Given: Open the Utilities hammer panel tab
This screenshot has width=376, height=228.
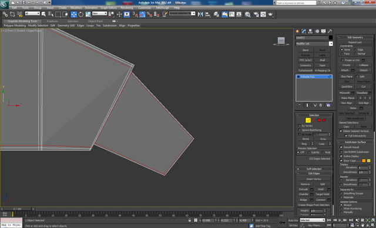Looking at the screenshot, I should (x=330, y=31).
